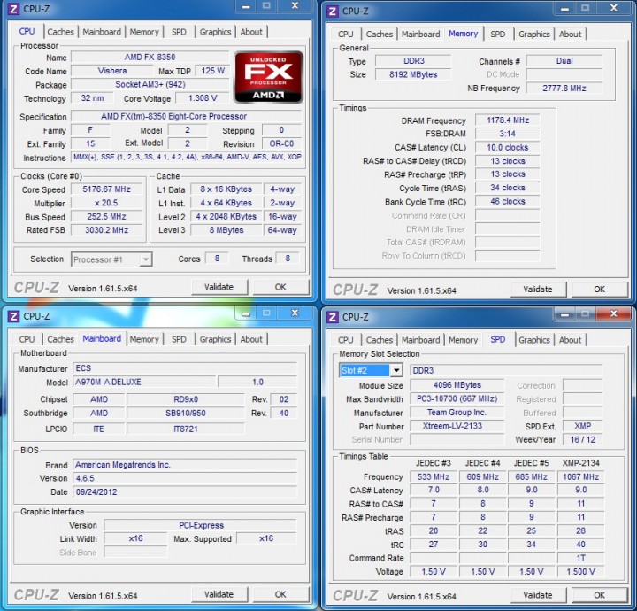Open About tab in the SPD window
637x611 pixels.
(x=571, y=340)
